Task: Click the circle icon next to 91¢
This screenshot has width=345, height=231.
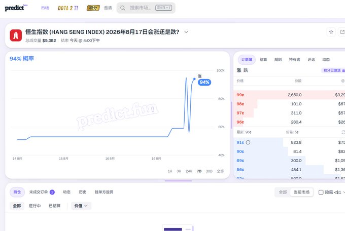Action: [x=248, y=142]
